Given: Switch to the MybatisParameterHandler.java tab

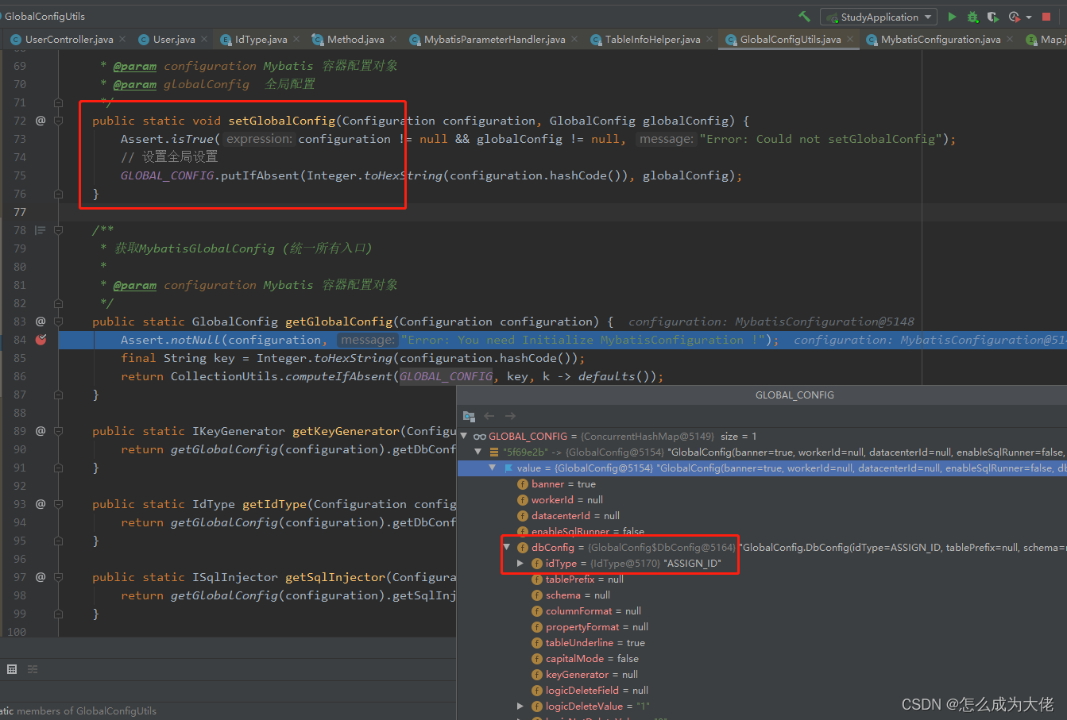Looking at the screenshot, I should click(x=495, y=39).
